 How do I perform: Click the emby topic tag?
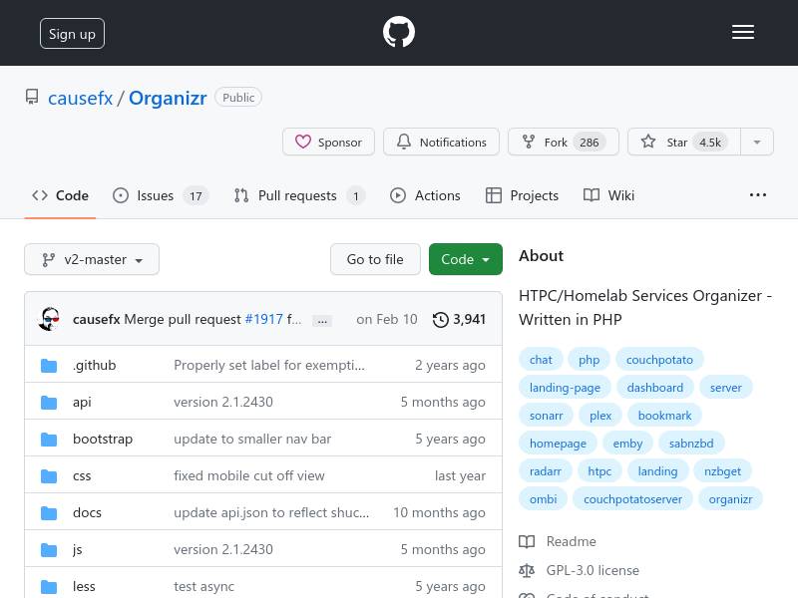pyautogui.click(x=627, y=444)
